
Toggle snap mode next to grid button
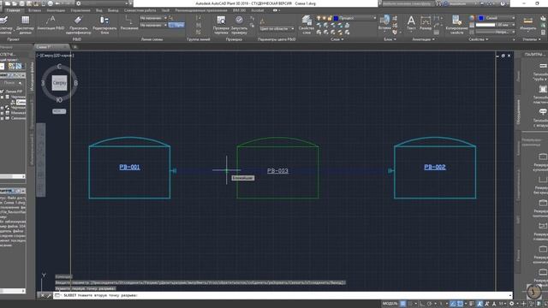[x=410, y=304]
